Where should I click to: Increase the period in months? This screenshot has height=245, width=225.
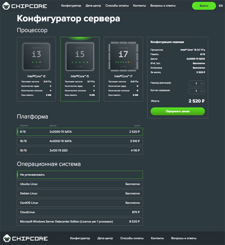coord(201,84)
